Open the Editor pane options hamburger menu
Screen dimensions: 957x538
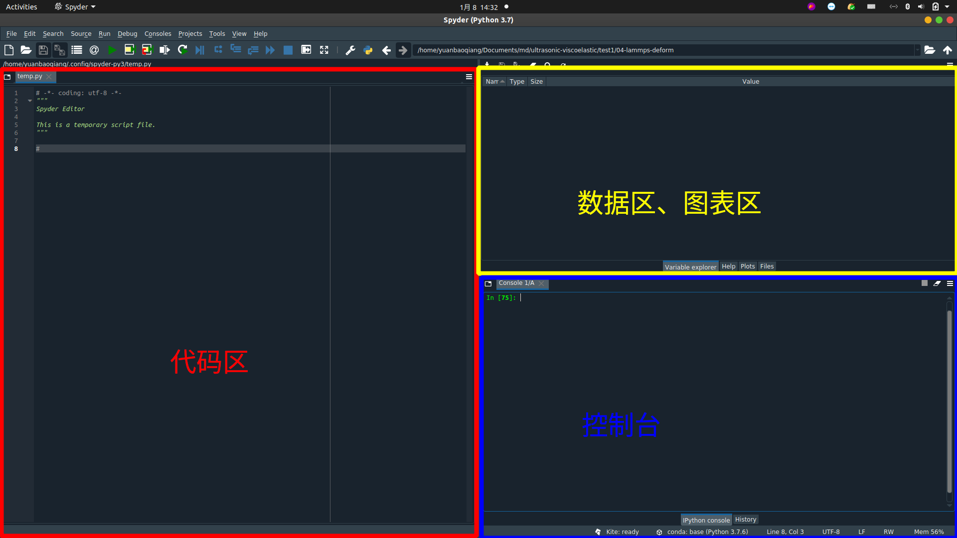coord(469,77)
